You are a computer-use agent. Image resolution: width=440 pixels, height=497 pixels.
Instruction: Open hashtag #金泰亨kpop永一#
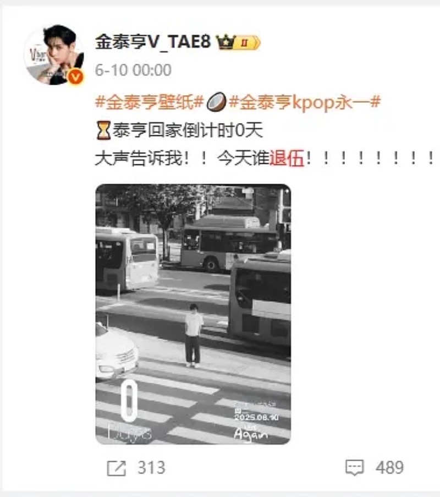point(304,102)
